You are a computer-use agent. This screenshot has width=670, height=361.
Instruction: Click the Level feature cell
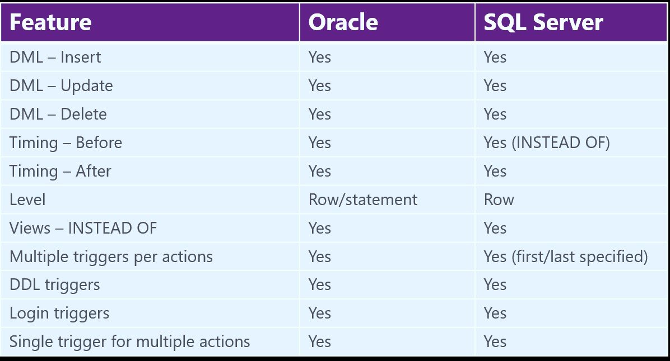[x=150, y=200]
